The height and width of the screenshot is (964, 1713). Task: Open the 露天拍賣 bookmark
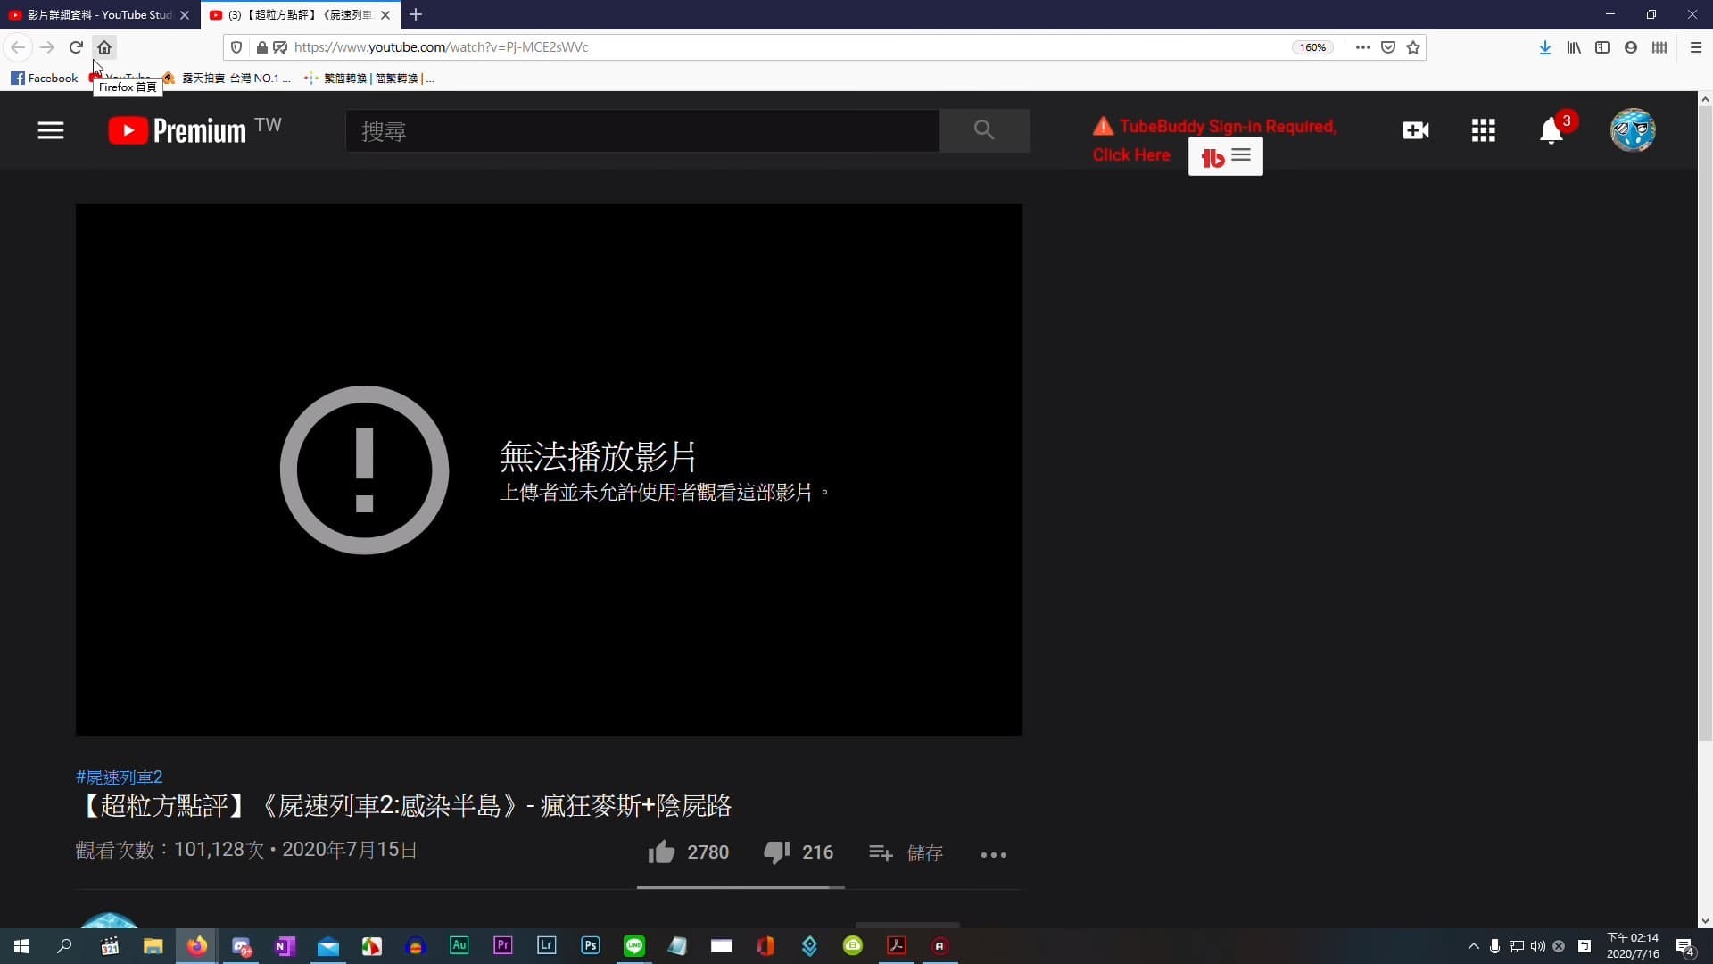(228, 78)
